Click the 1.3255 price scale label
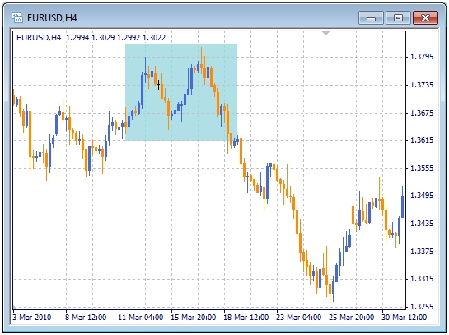This screenshot has height=335, width=449. pyautogui.click(x=422, y=307)
